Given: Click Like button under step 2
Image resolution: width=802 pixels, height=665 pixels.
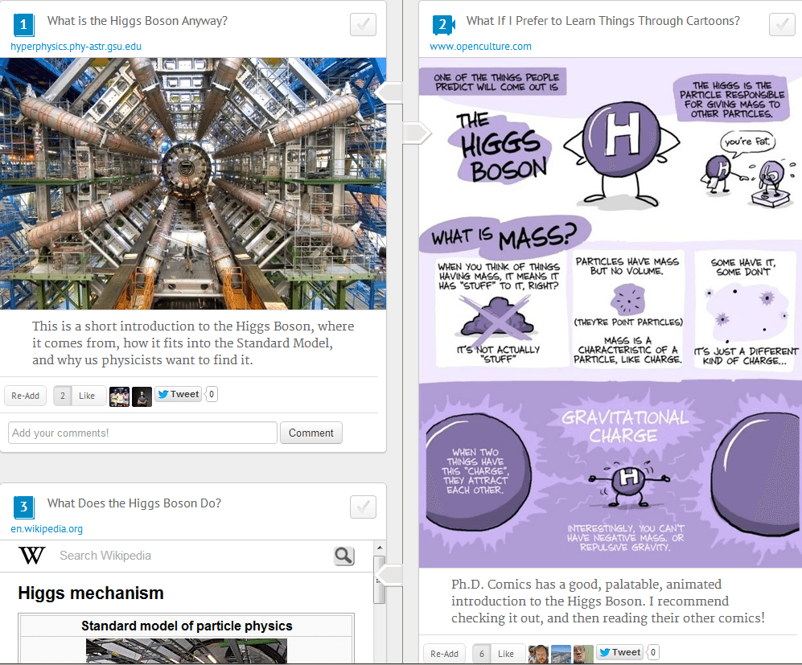Looking at the screenshot, I should tap(506, 654).
